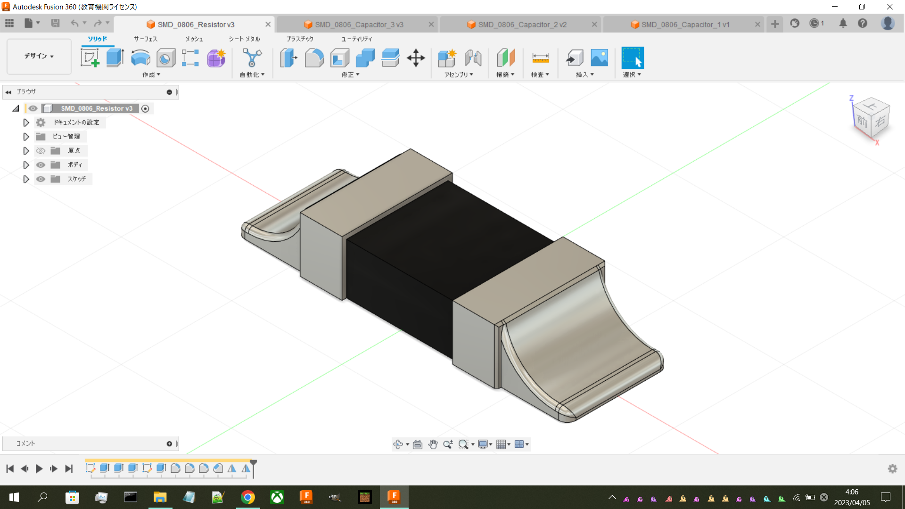
Task: Open the 作成 menu label
Action: 151,74
